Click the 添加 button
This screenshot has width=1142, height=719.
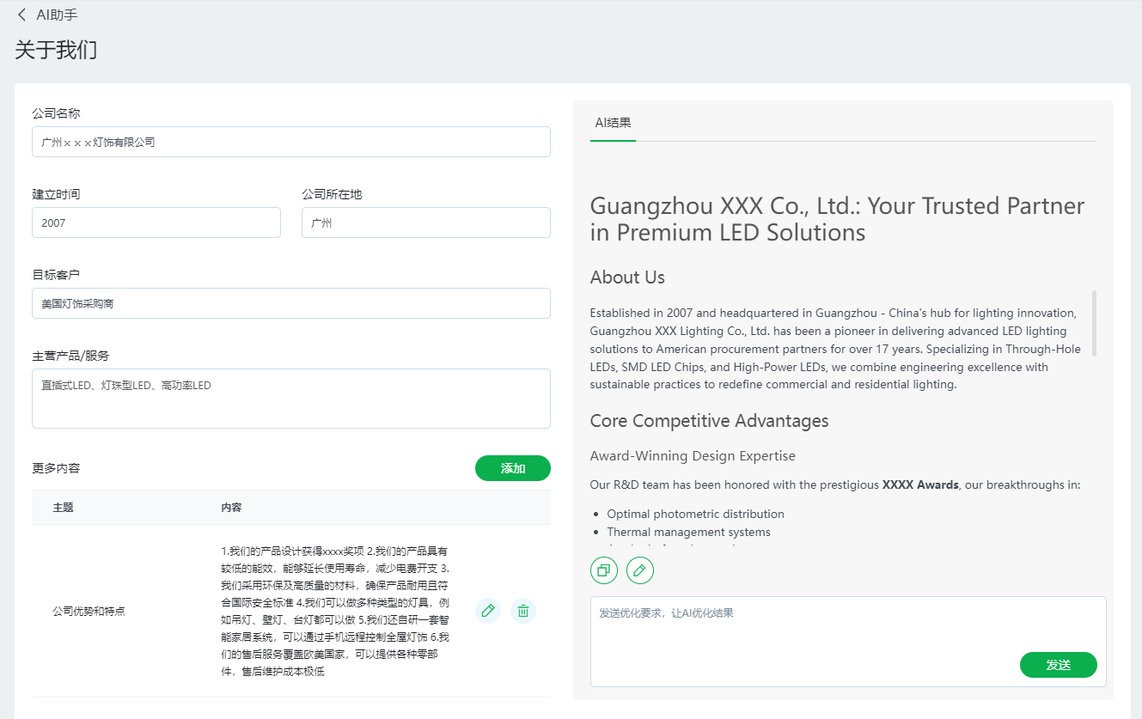click(x=513, y=468)
